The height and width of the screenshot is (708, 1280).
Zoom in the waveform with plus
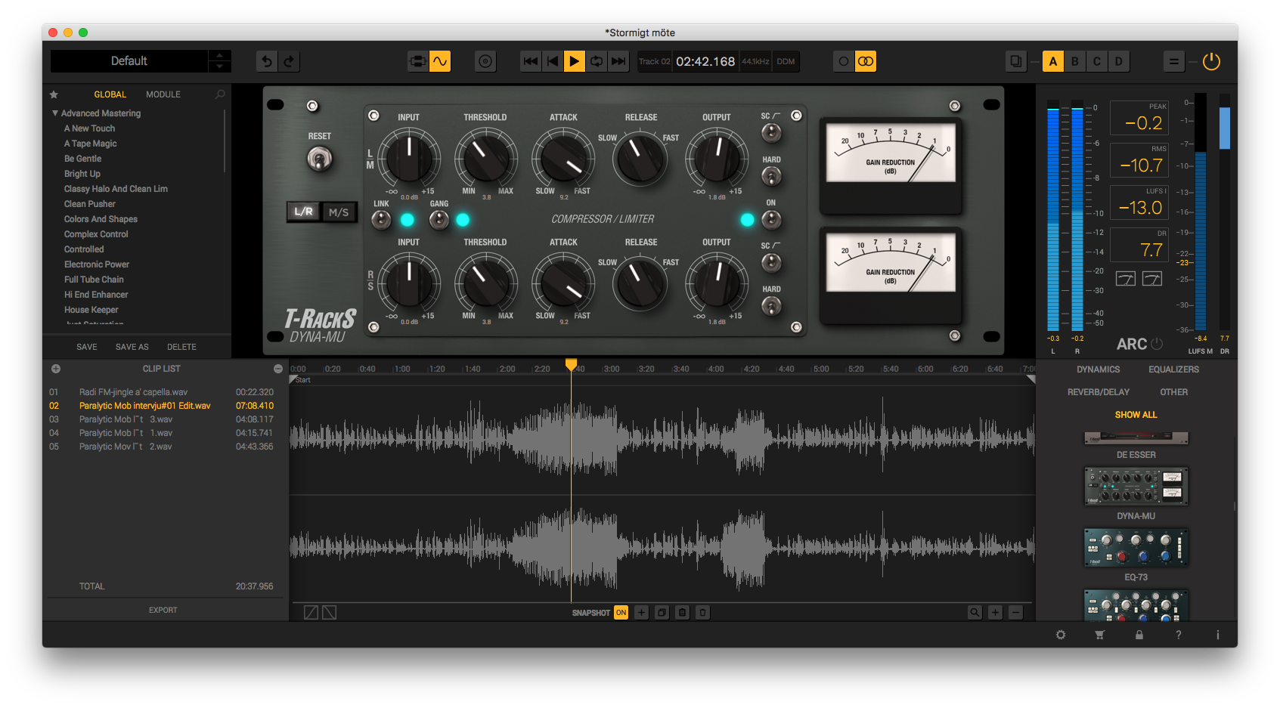[x=996, y=613]
